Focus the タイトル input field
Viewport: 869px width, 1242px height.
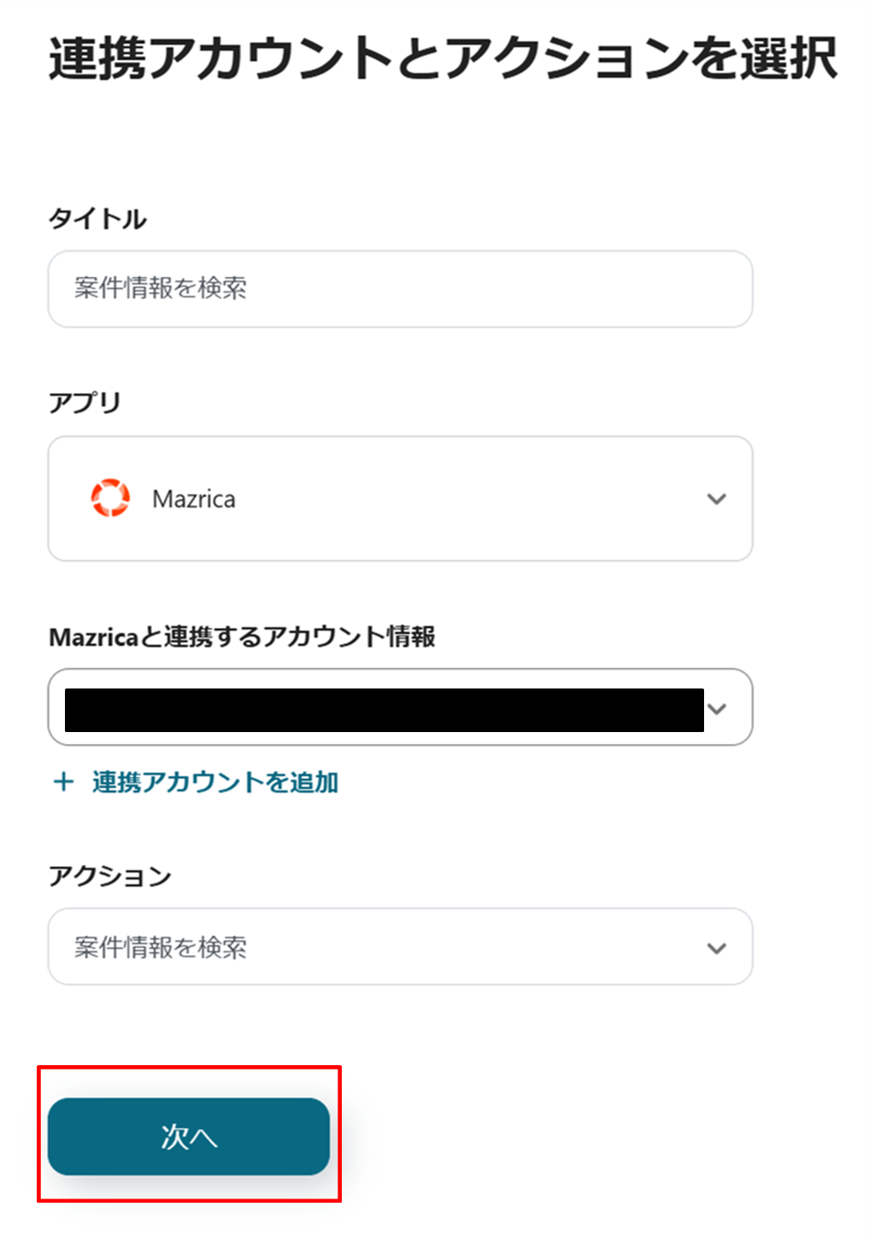[400, 289]
